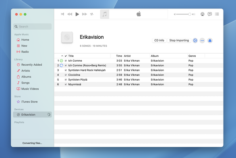Select the Ich Comme (Roos+Berg Remix) title

(x=87, y=66)
